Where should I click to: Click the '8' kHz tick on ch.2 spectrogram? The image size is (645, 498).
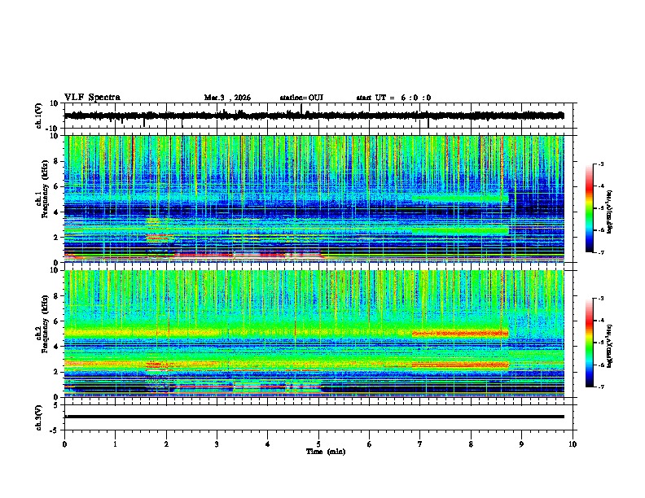56,296
